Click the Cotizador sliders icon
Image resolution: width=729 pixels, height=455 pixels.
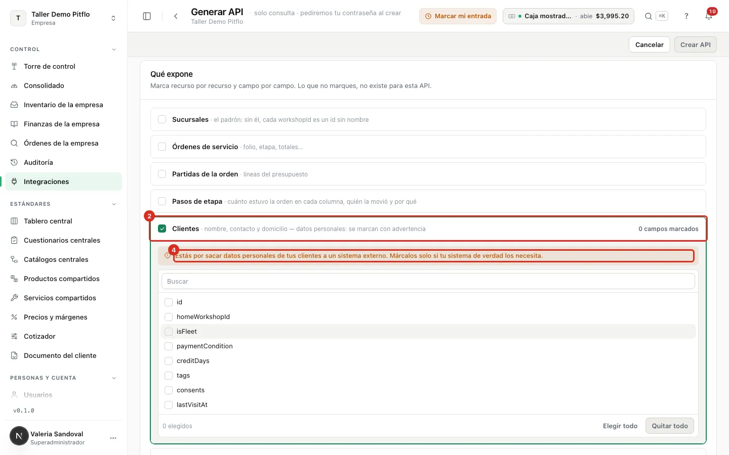click(14, 336)
